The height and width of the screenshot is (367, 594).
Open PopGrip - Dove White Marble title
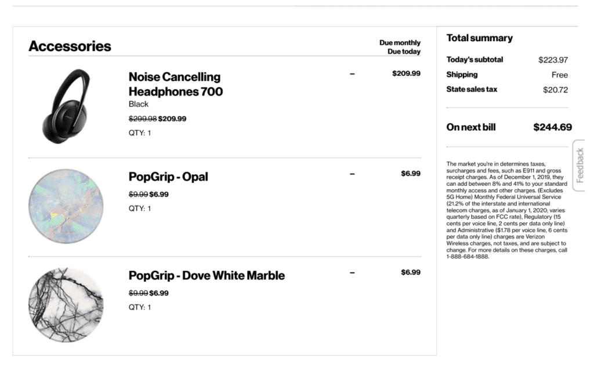pos(207,275)
